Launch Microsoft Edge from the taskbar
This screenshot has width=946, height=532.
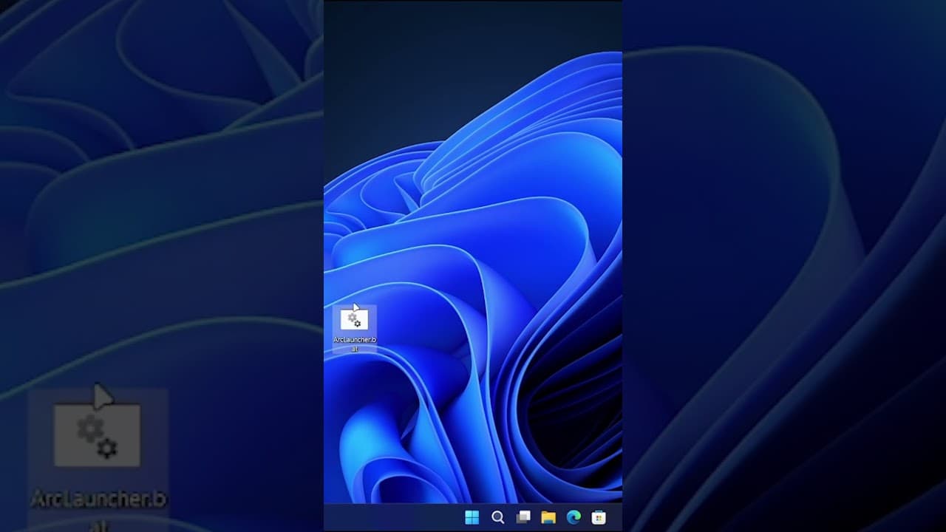(x=574, y=517)
